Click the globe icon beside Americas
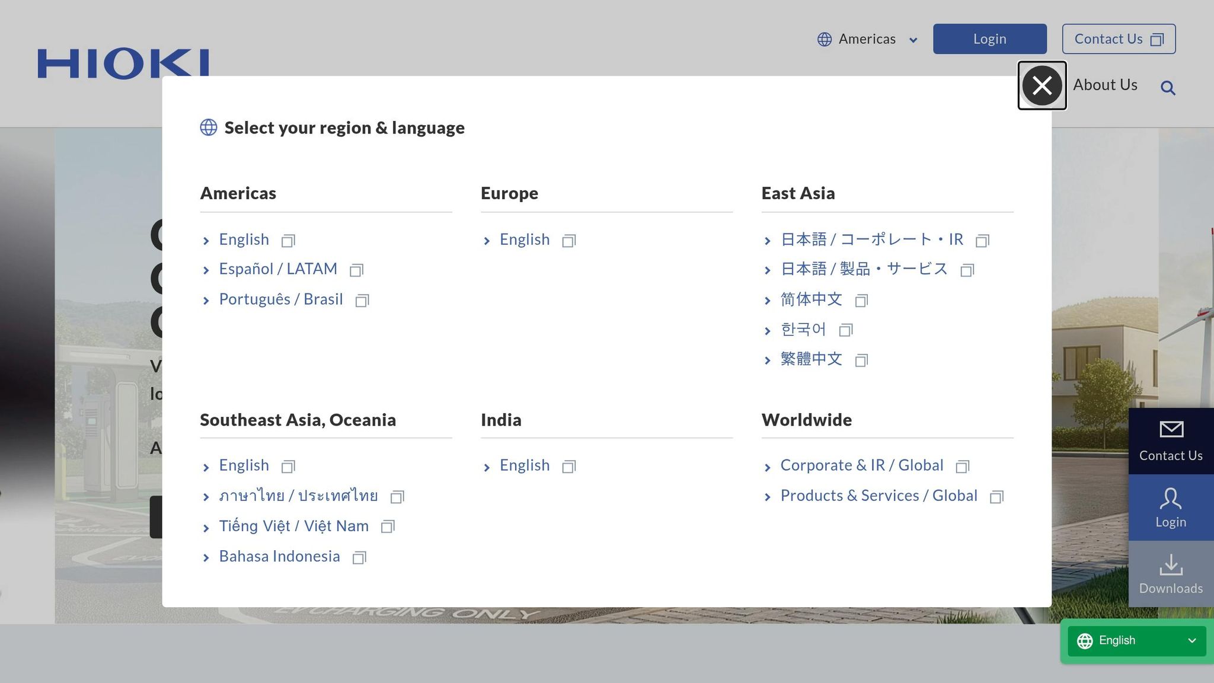 coord(825,39)
